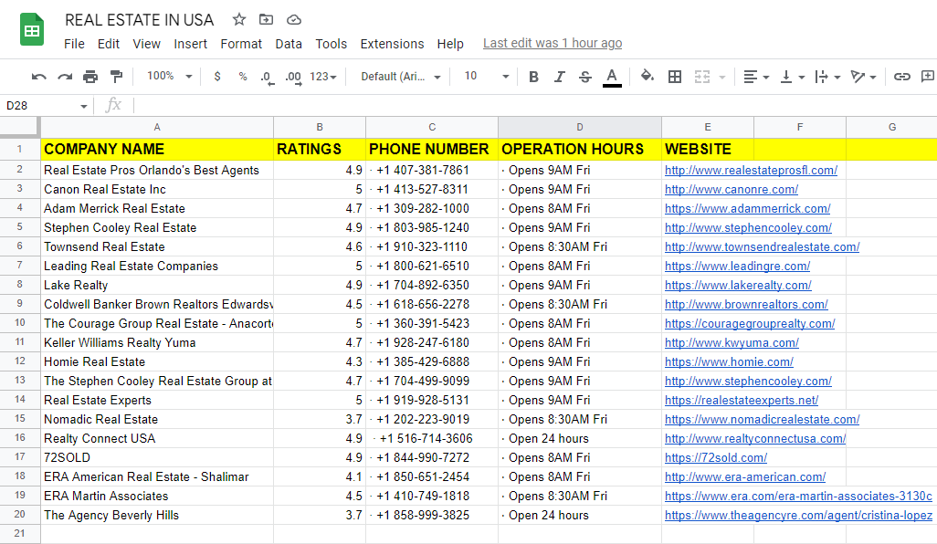Open the vertical align dropdown
Screen dimensions: 937x544
pyautogui.click(x=793, y=77)
